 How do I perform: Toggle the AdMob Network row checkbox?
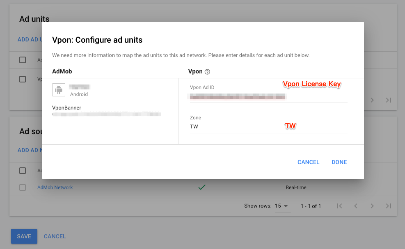click(23, 187)
